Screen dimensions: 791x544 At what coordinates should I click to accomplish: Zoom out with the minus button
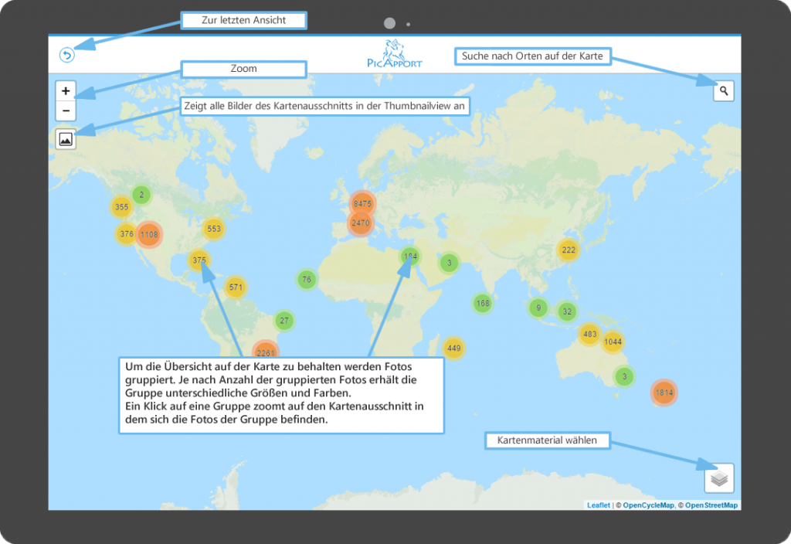66,111
